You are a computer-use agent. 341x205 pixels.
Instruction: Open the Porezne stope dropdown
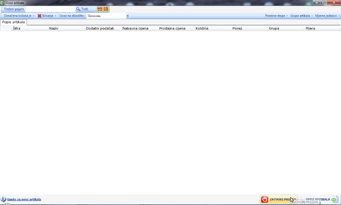click(x=276, y=16)
